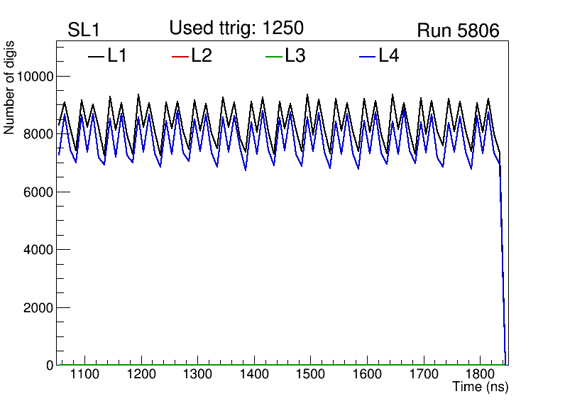Select the L1 legend label text
This screenshot has height=406, width=565.
point(117,56)
